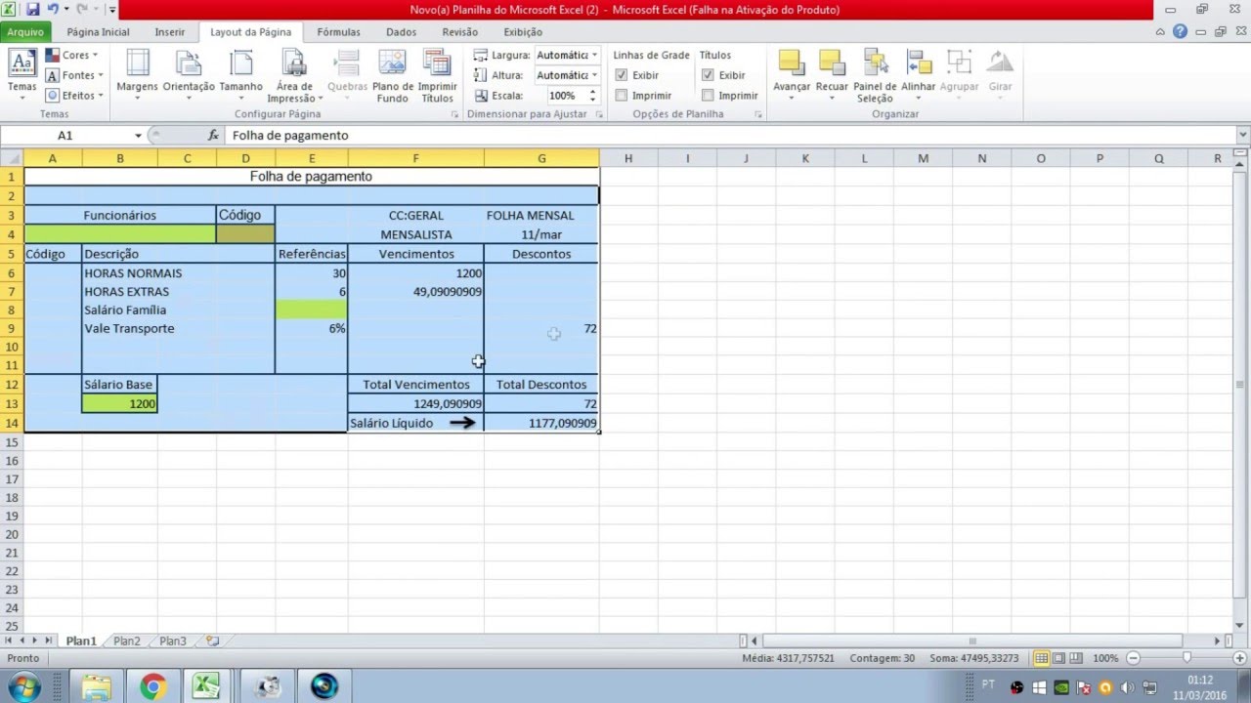Screen dimensions: 1251x703
Task: Open the Tamanho paper size menu
Action: 240,76
